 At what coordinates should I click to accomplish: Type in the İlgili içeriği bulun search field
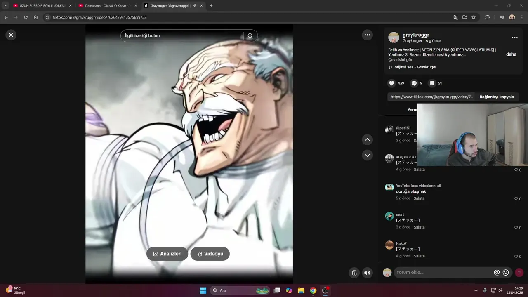point(181,36)
